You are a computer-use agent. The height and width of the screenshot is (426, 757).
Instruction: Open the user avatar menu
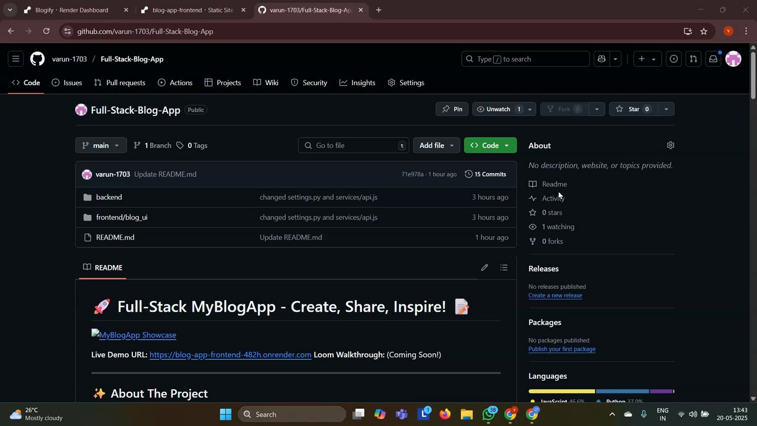click(x=733, y=59)
